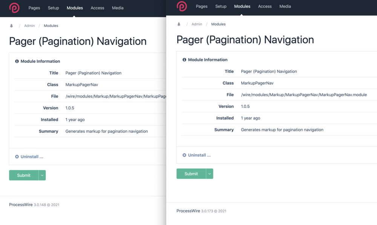Click the ProcessWire logo in left window

click(14, 8)
